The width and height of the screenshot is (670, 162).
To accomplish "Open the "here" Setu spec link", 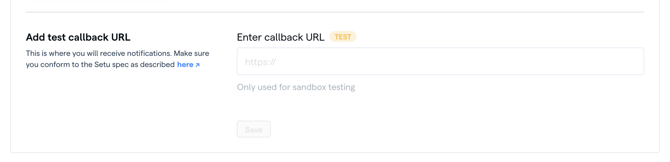I will point(185,65).
